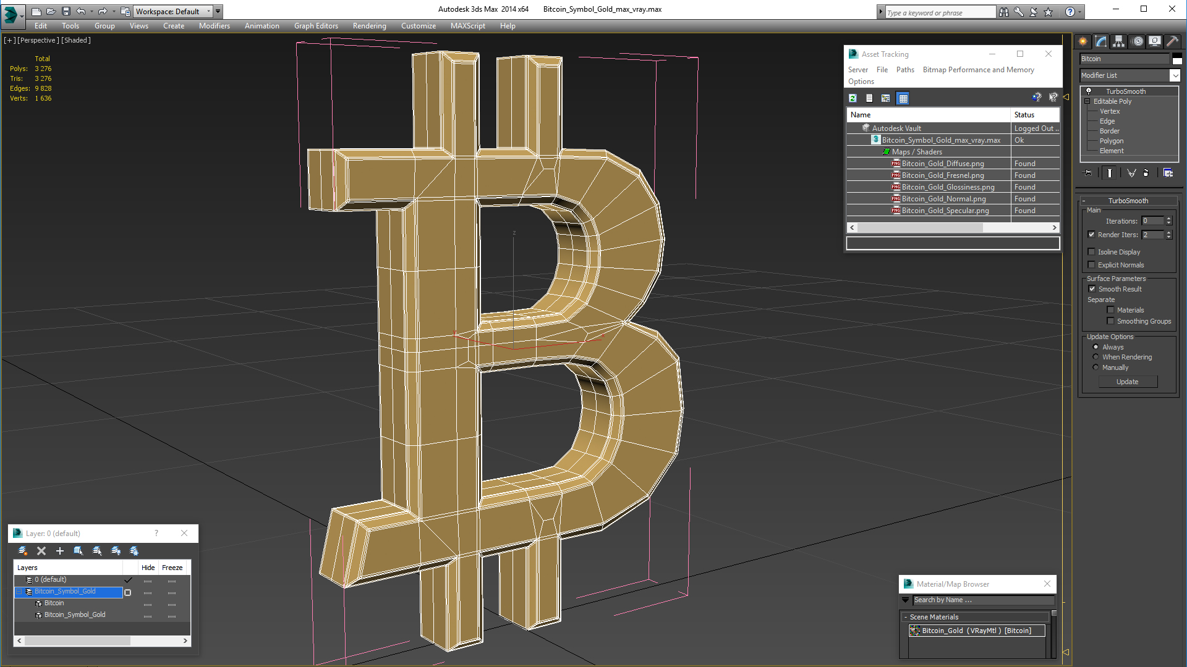The image size is (1187, 667).
Task: Click Remove Modifier from stack icon
Action: click(x=1146, y=173)
